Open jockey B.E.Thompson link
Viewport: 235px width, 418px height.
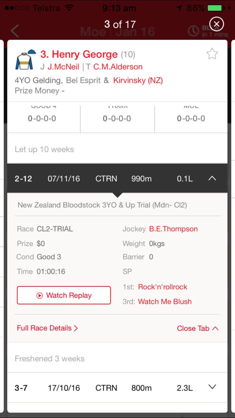pos(173,229)
